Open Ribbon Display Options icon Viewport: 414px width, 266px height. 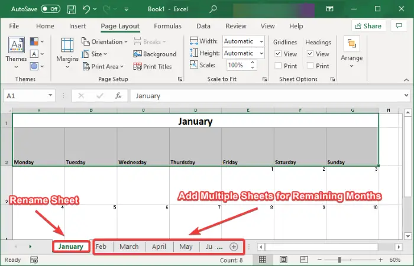[x=329, y=9]
